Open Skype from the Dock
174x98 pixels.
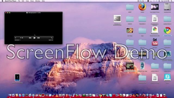point(111,95)
